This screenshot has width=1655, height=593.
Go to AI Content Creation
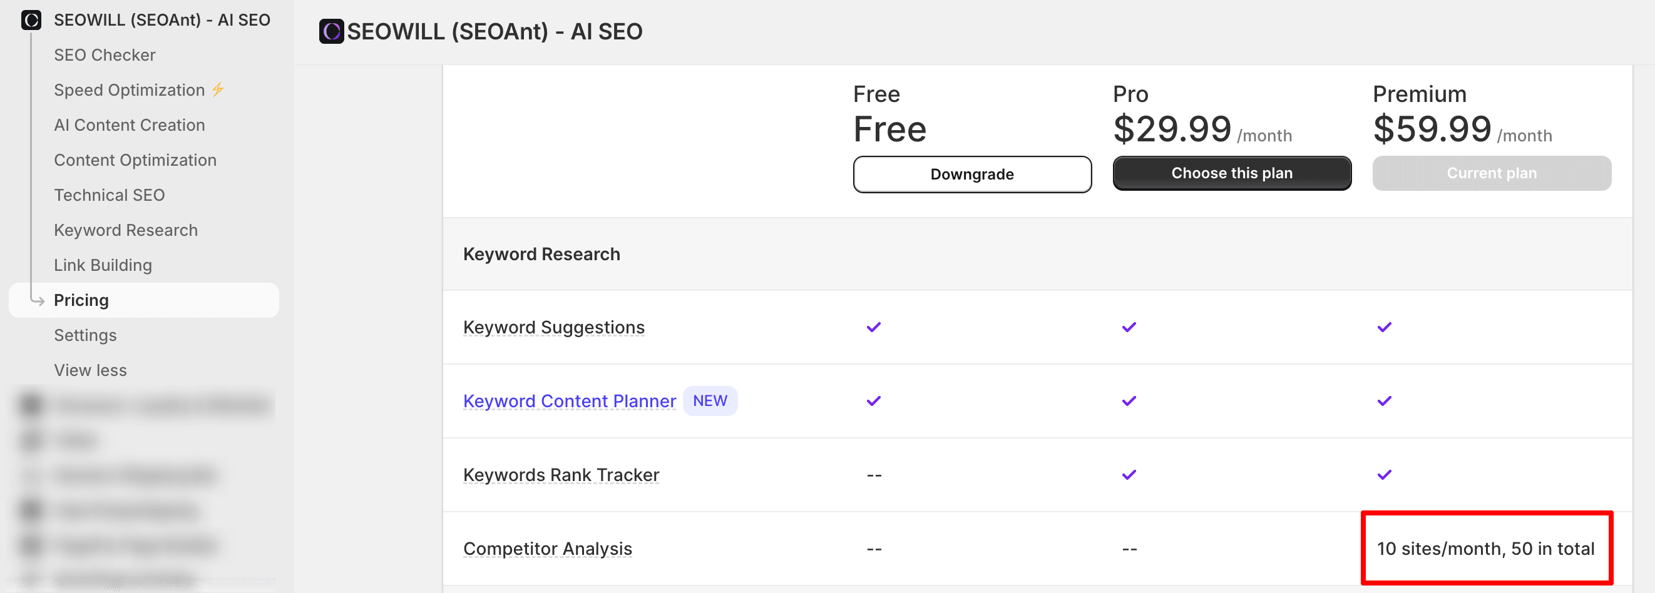129,125
